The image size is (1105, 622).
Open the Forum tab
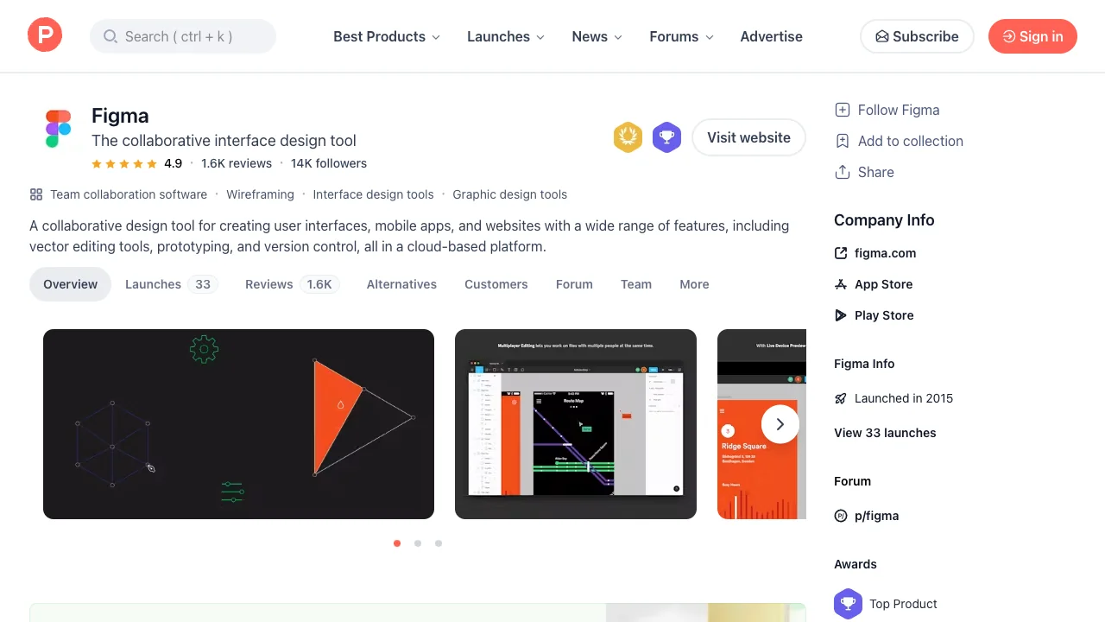tap(574, 284)
